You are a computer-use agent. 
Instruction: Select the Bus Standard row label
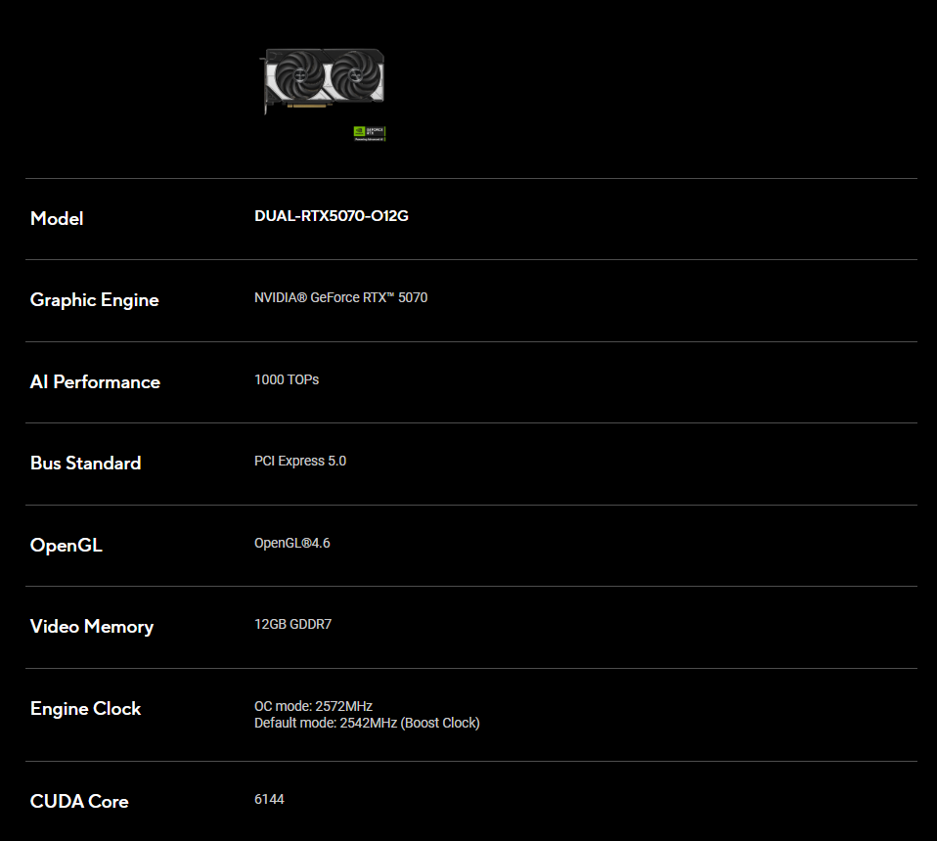85,464
